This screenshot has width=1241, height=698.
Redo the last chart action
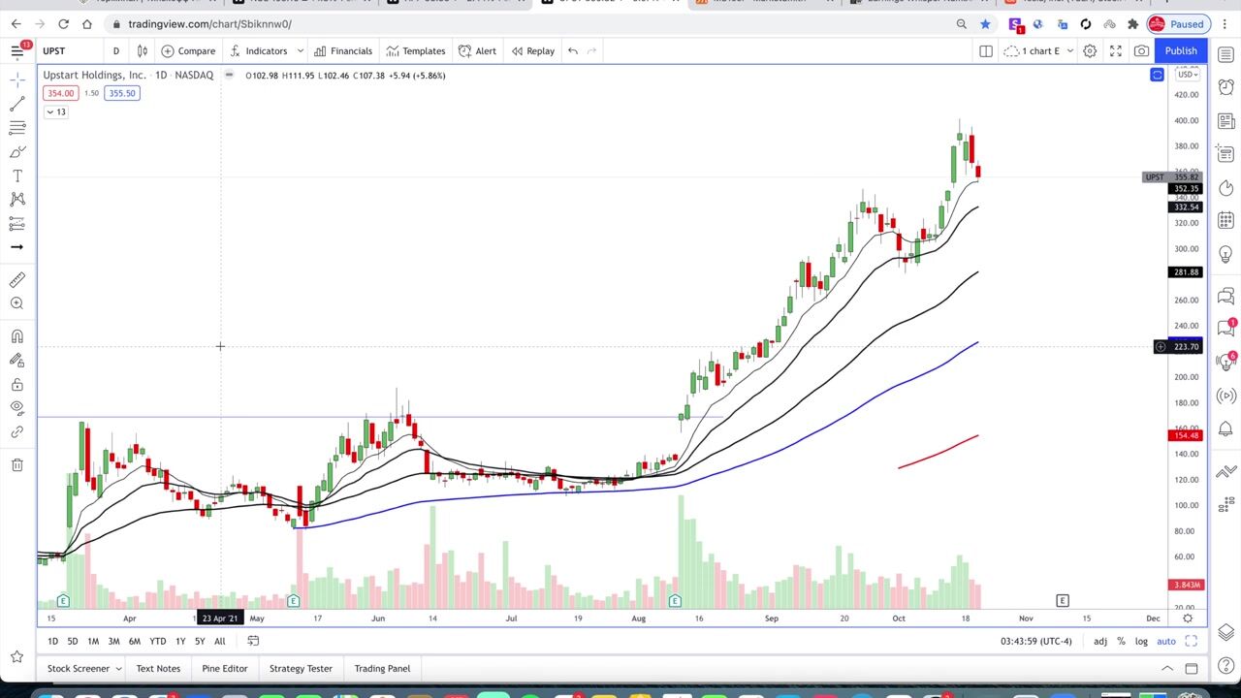[592, 51]
